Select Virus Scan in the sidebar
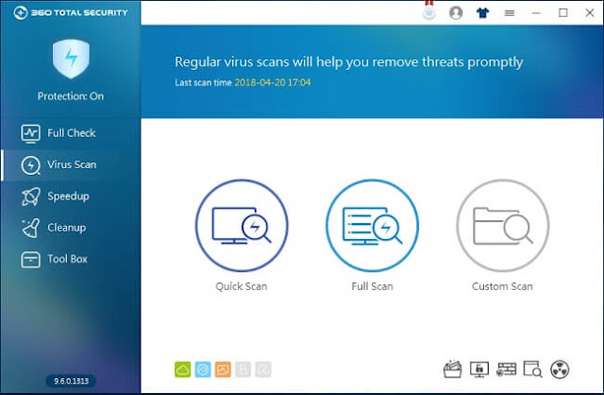 [x=71, y=164]
